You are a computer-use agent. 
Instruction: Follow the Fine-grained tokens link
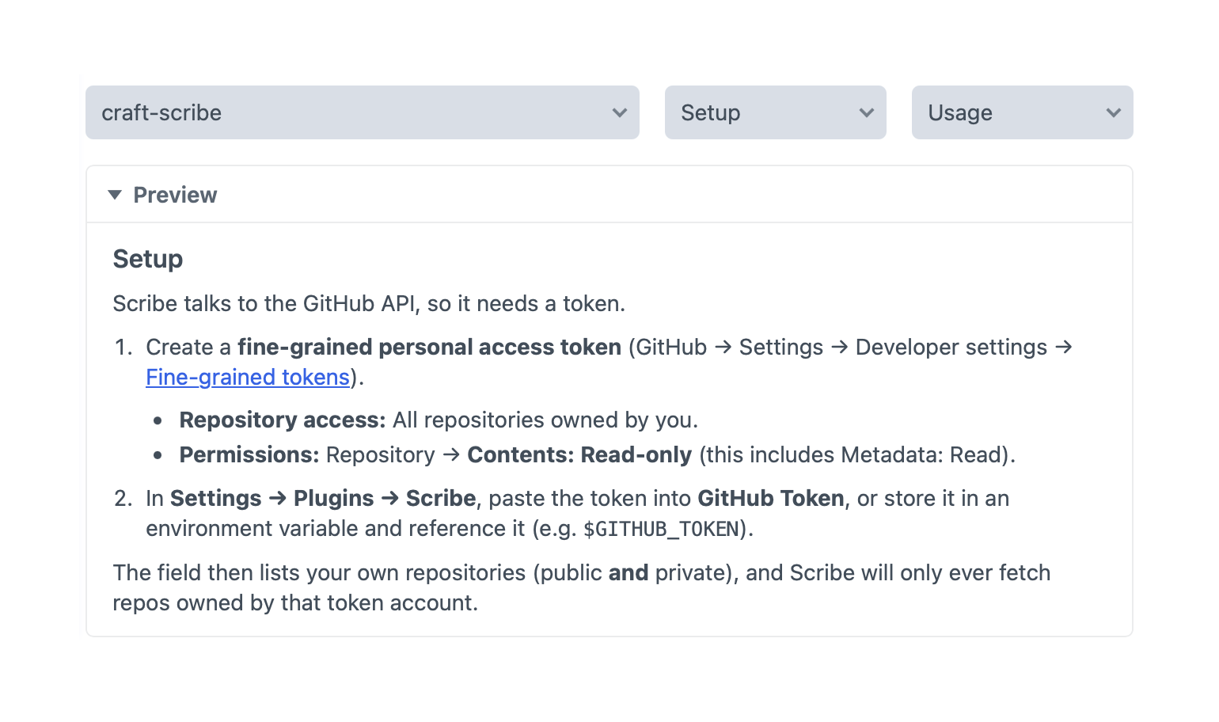248,377
